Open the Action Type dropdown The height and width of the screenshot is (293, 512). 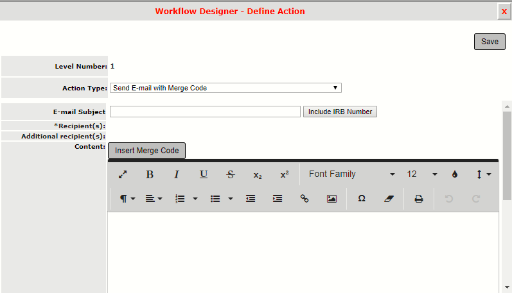click(225, 88)
